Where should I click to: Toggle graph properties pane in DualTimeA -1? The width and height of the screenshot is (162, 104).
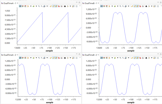(20, 6)
